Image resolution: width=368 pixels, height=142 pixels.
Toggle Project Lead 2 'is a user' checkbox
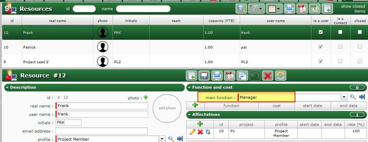coord(320,61)
